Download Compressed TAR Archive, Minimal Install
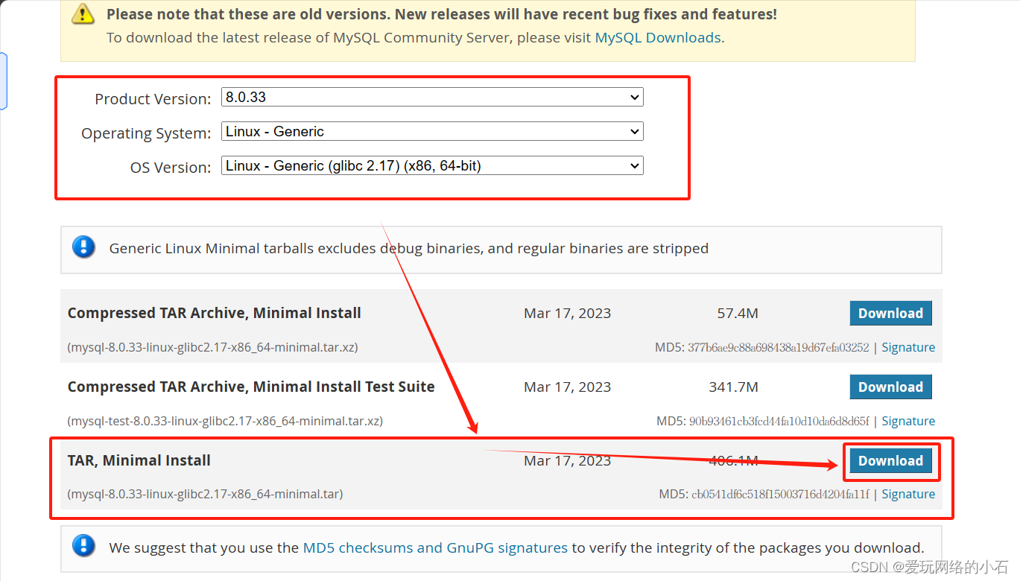1020x581 pixels. 890,314
